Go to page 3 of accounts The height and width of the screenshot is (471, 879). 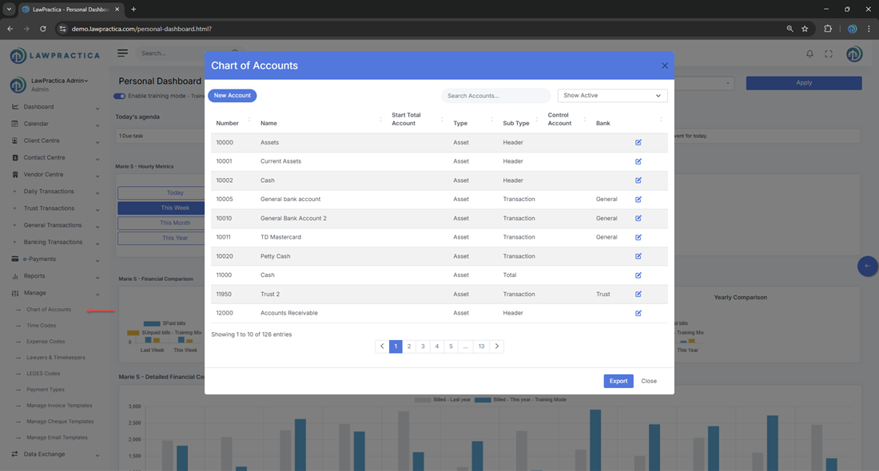point(423,346)
